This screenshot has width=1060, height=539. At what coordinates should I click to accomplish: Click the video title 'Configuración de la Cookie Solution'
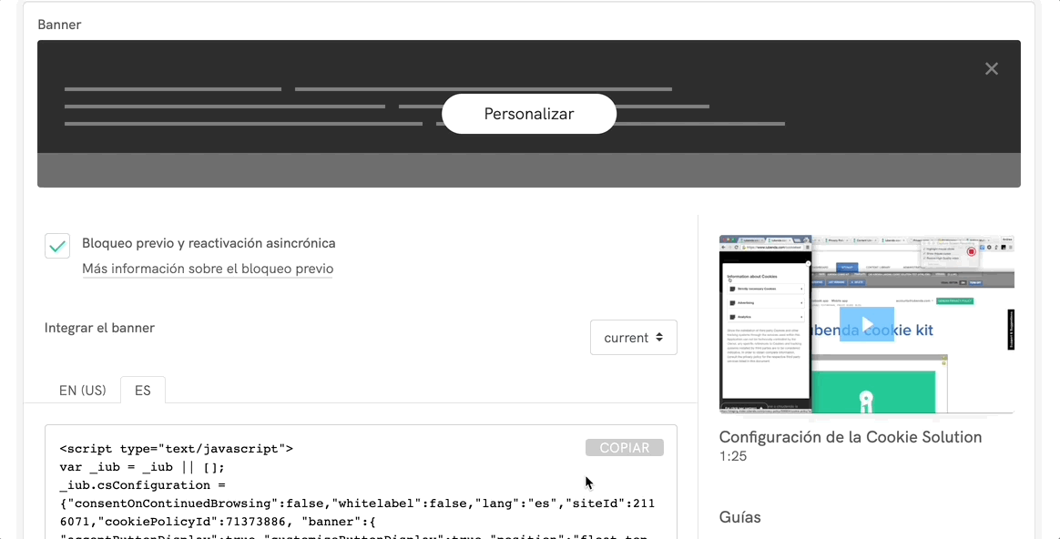coord(850,437)
